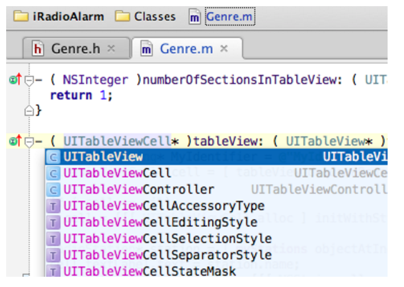Click the 'return' keyword
404x287 pixels.
pyautogui.click(x=71, y=95)
